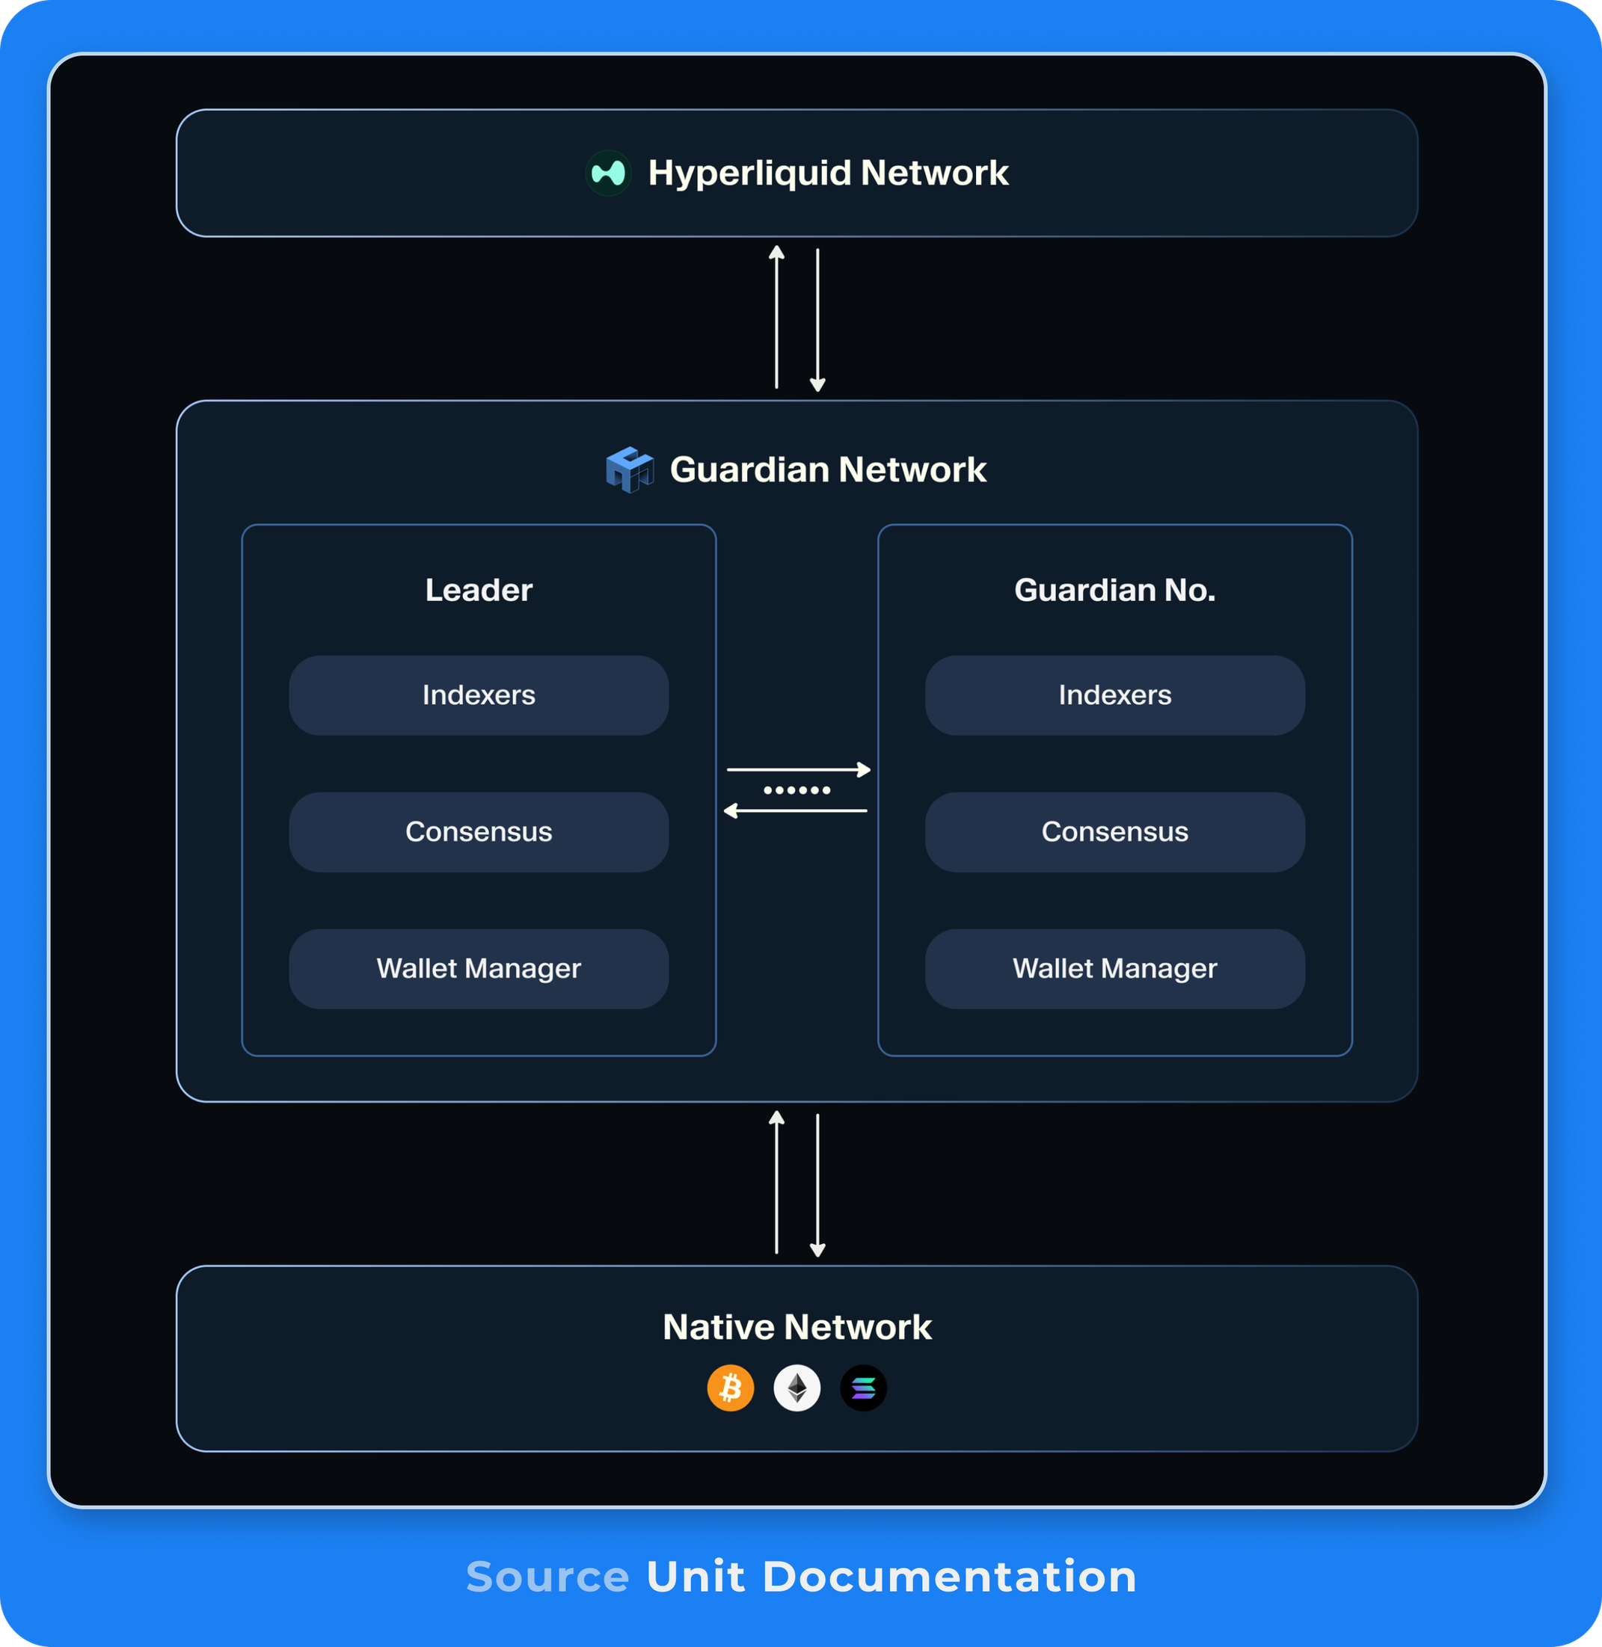Click the Unit Documentation source text
This screenshot has height=1647, width=1602.
point(890,1576)
